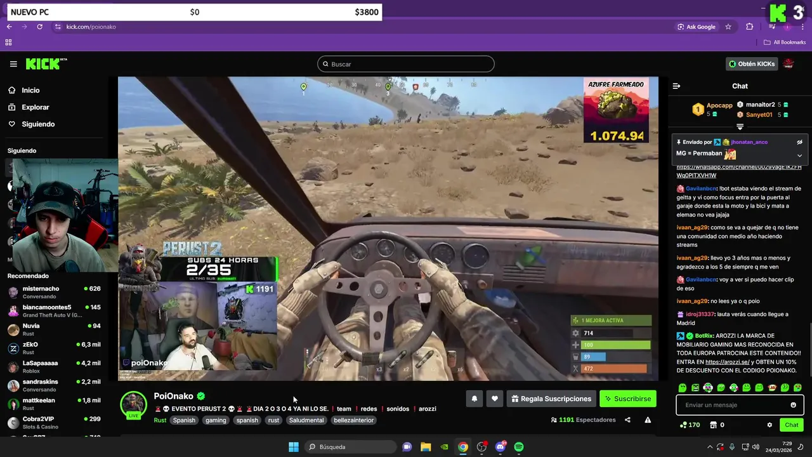Click the taskbar Búsqueda search box
This screenshot has height=457, width=812.
[x=350, y=447]
